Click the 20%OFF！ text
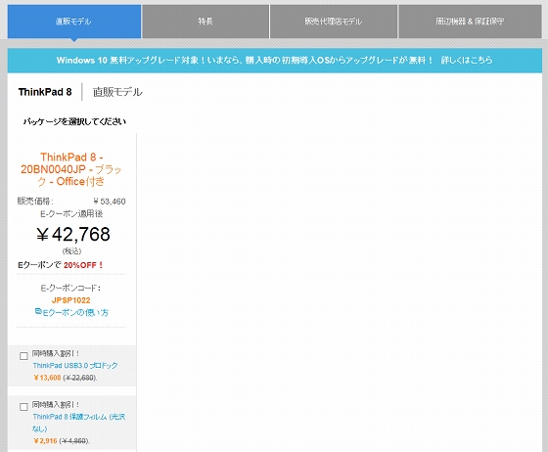Image resolution: width=548 pixels, height=452 pixels. click(x=84, y=265)
